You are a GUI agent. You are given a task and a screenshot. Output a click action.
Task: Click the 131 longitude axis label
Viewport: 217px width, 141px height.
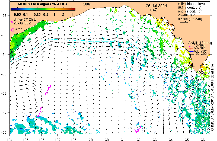click(x=122, y=139)
